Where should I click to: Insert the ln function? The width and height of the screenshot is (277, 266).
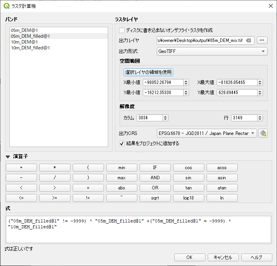point(222,198)
